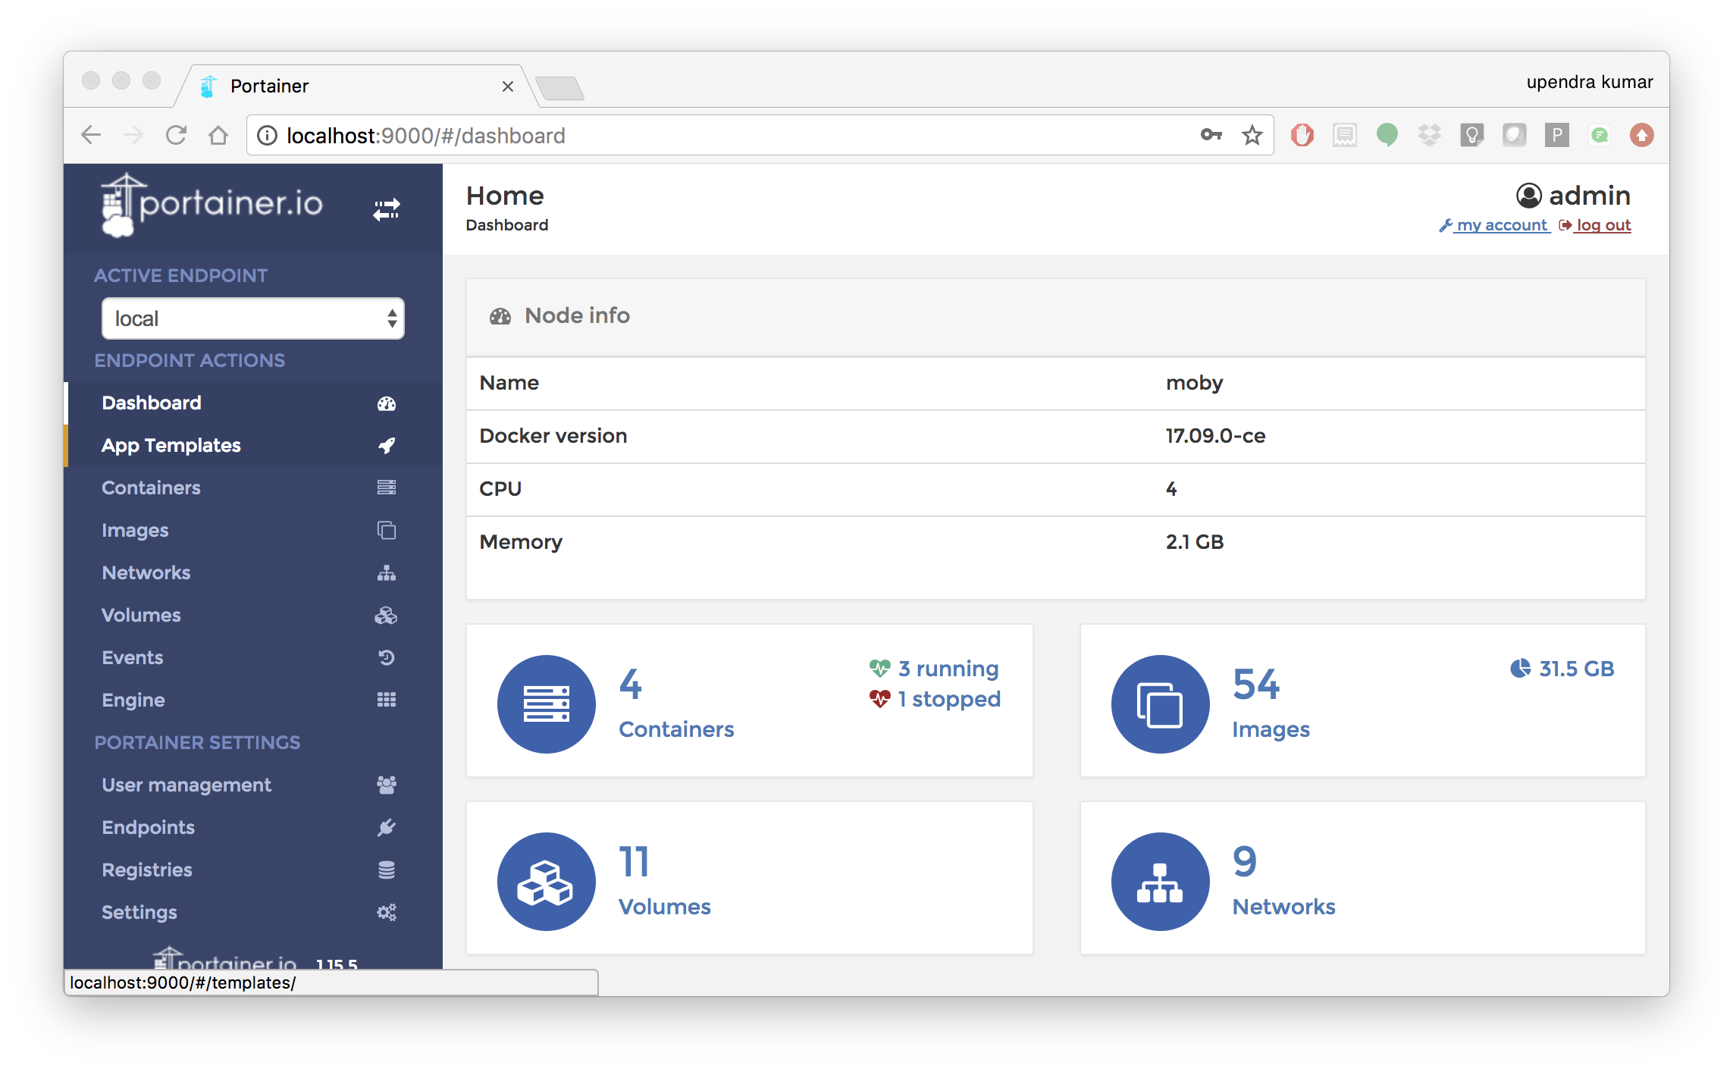This screenshot has height=1072, width=1733.
Task: Select the Portainer browser tab
Action: click(356, 86)
